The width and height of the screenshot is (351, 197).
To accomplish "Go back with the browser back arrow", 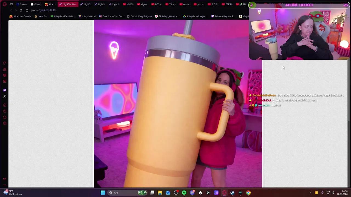I will point(11,10).
